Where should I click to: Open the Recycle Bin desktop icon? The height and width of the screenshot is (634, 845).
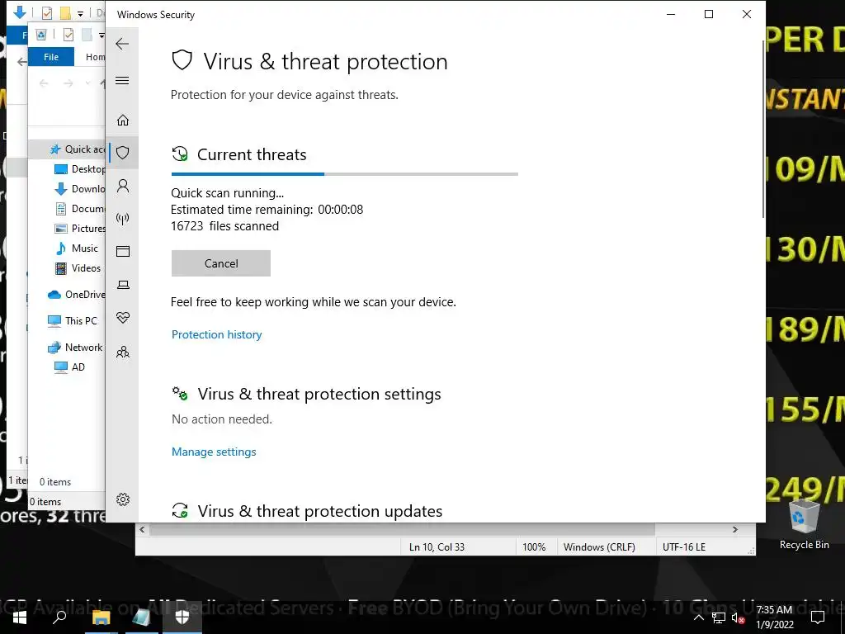click(804, 524)
